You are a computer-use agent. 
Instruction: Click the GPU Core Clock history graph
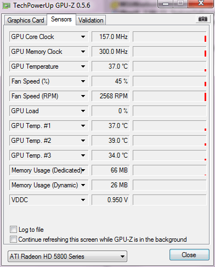[x=169, y=37]
